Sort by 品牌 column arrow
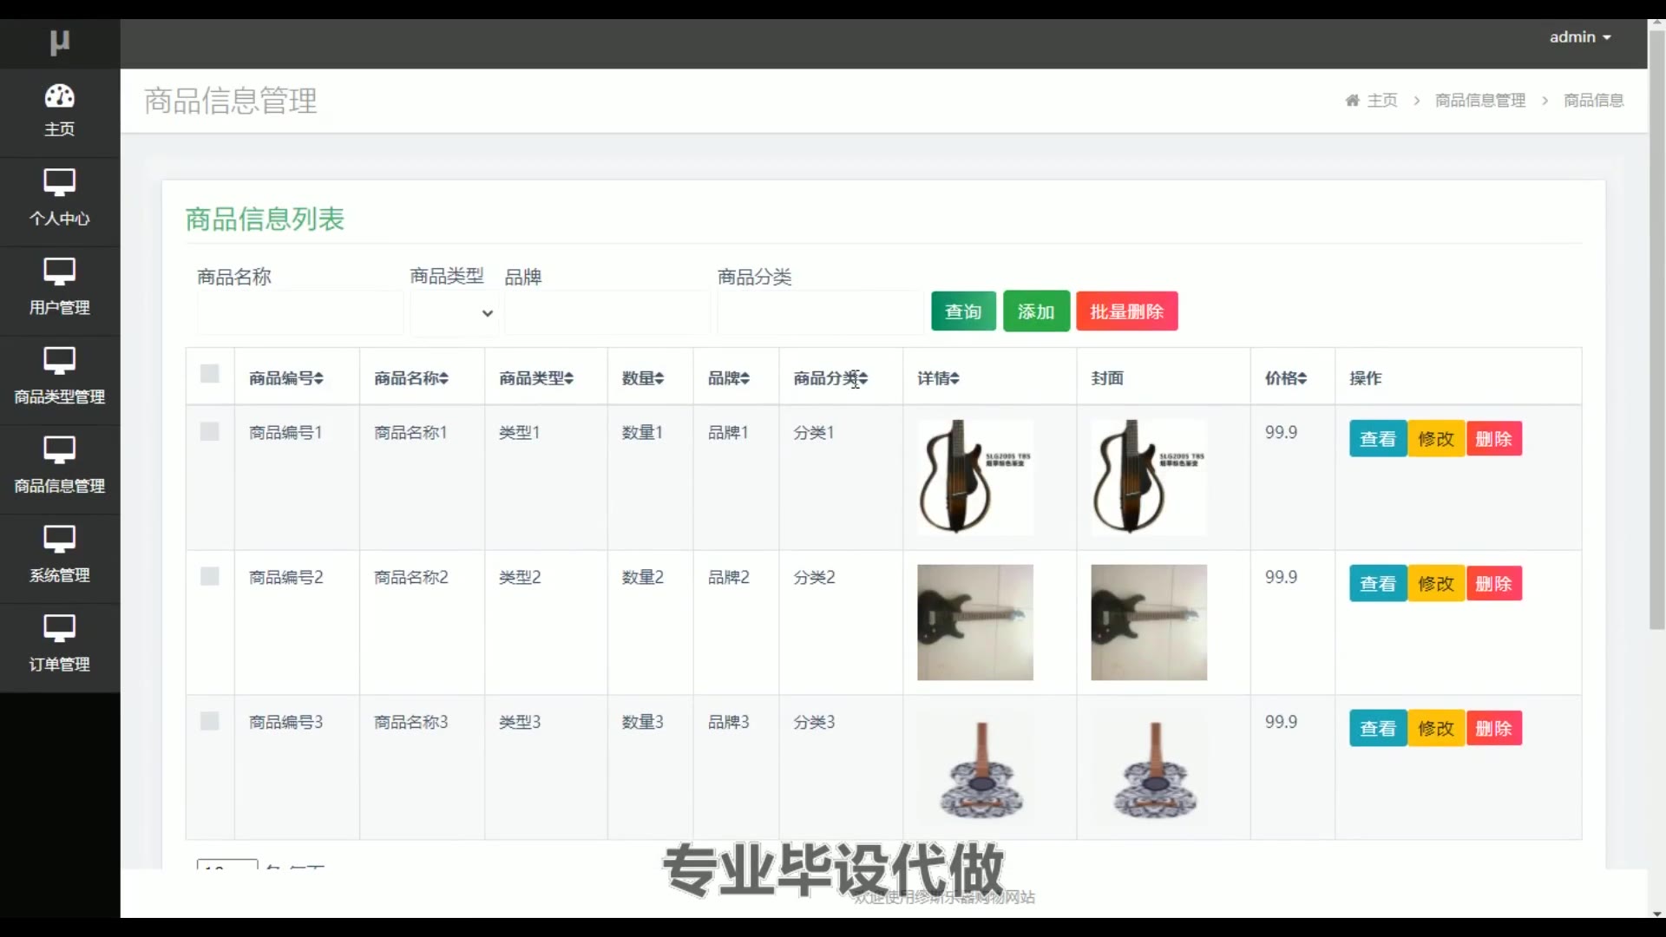1666x937 pixels. 744,378
